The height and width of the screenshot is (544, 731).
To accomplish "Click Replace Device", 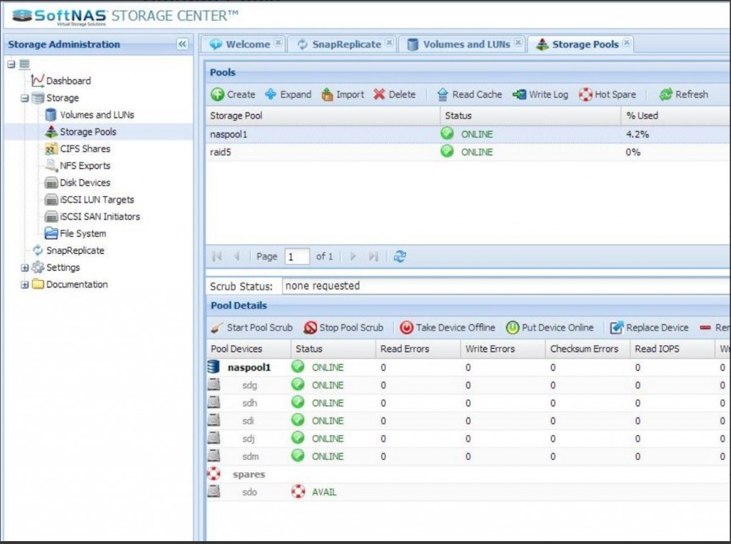I will pos(649,327).
